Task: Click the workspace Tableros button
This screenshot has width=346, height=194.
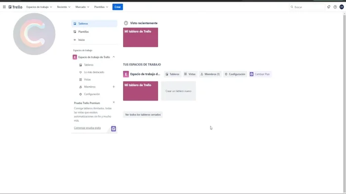Action: (173, 74)
